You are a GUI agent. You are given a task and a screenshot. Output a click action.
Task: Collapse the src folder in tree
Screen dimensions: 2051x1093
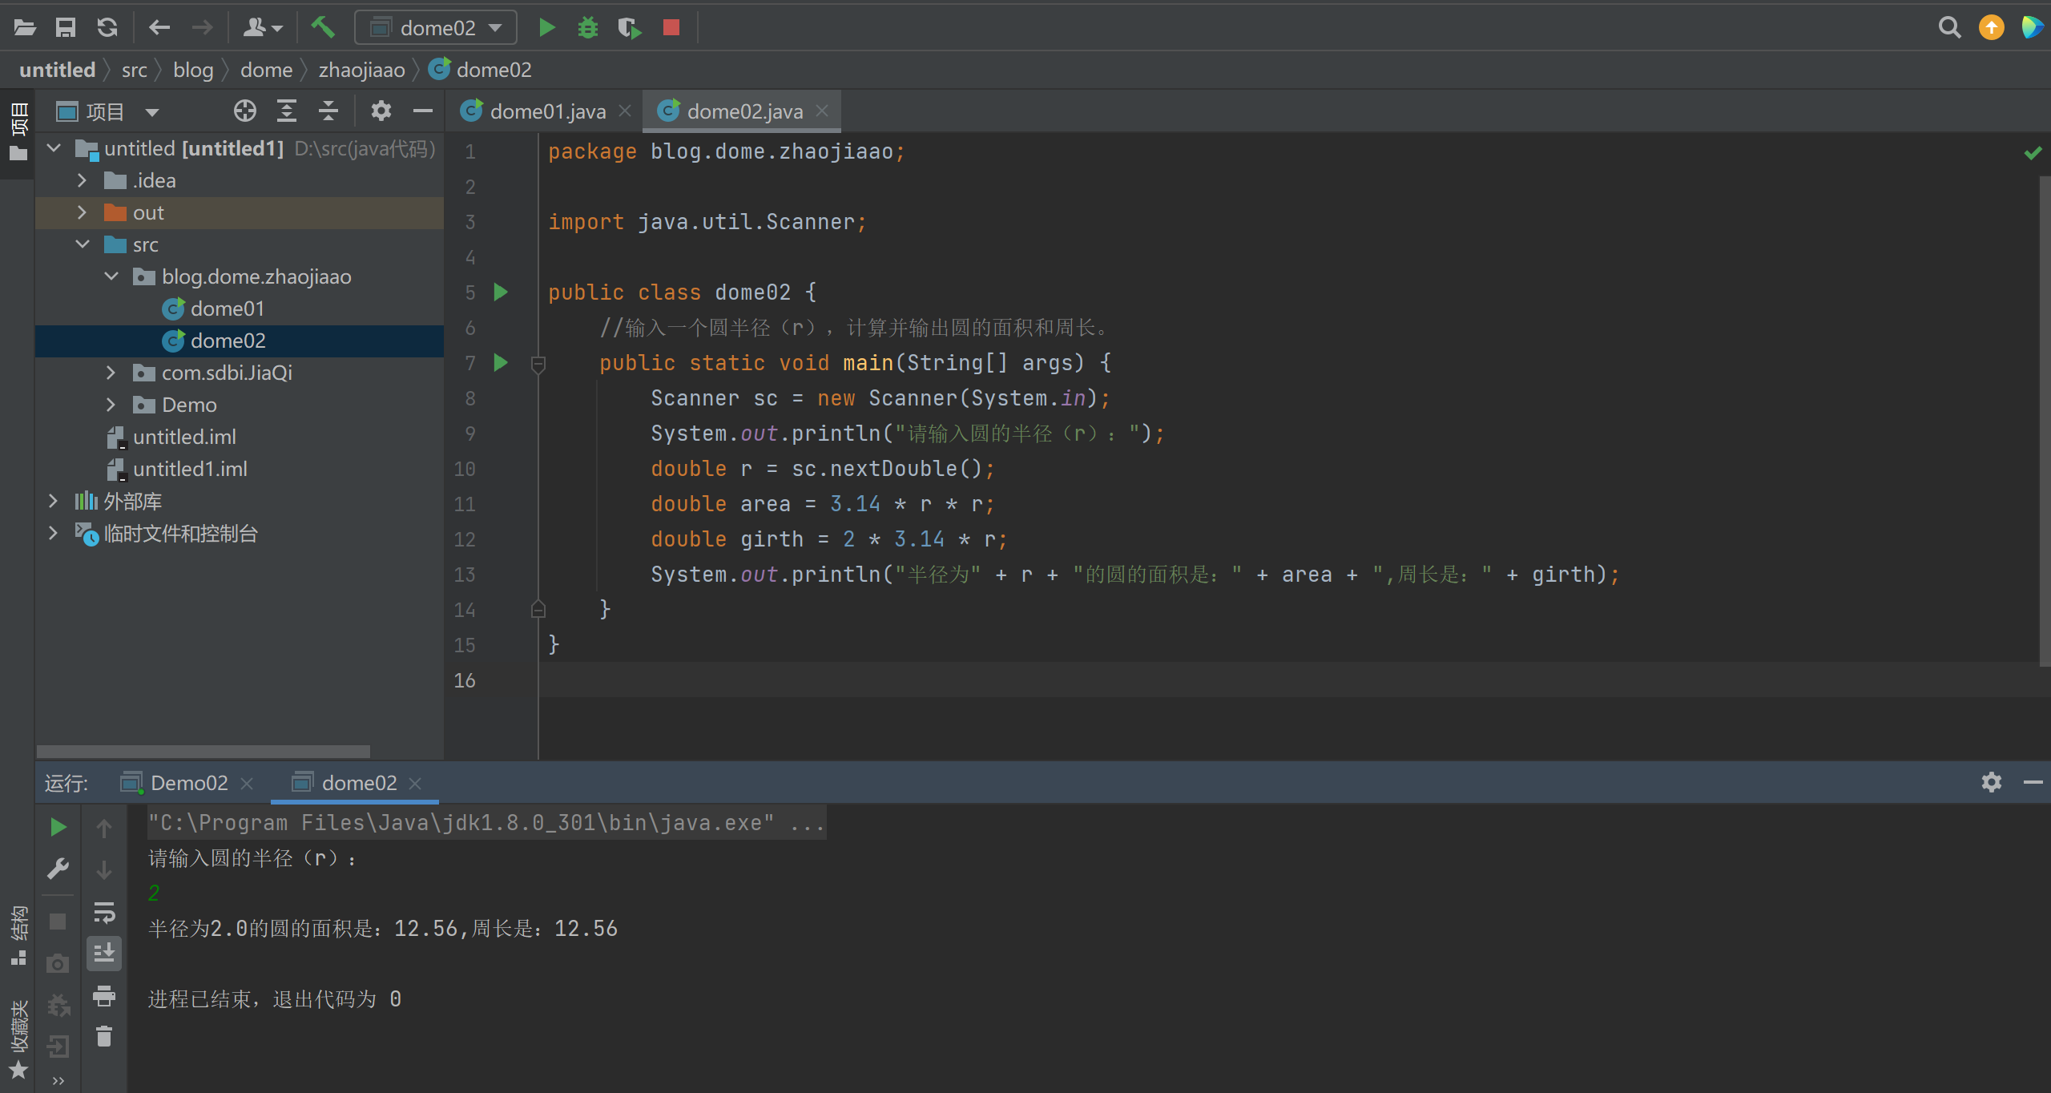click(x=82, y=244)
